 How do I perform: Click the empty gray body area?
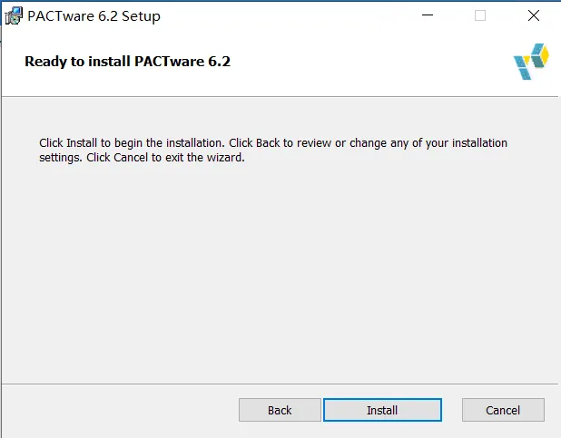(x=272, y=272)
